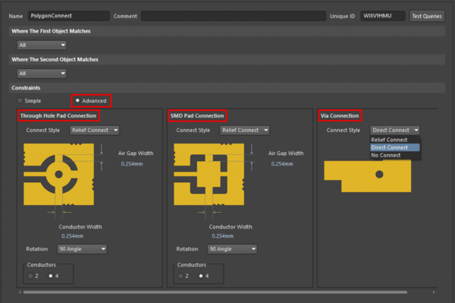Open Via Connection Connect Style dropdown

[x=394, y=130]
